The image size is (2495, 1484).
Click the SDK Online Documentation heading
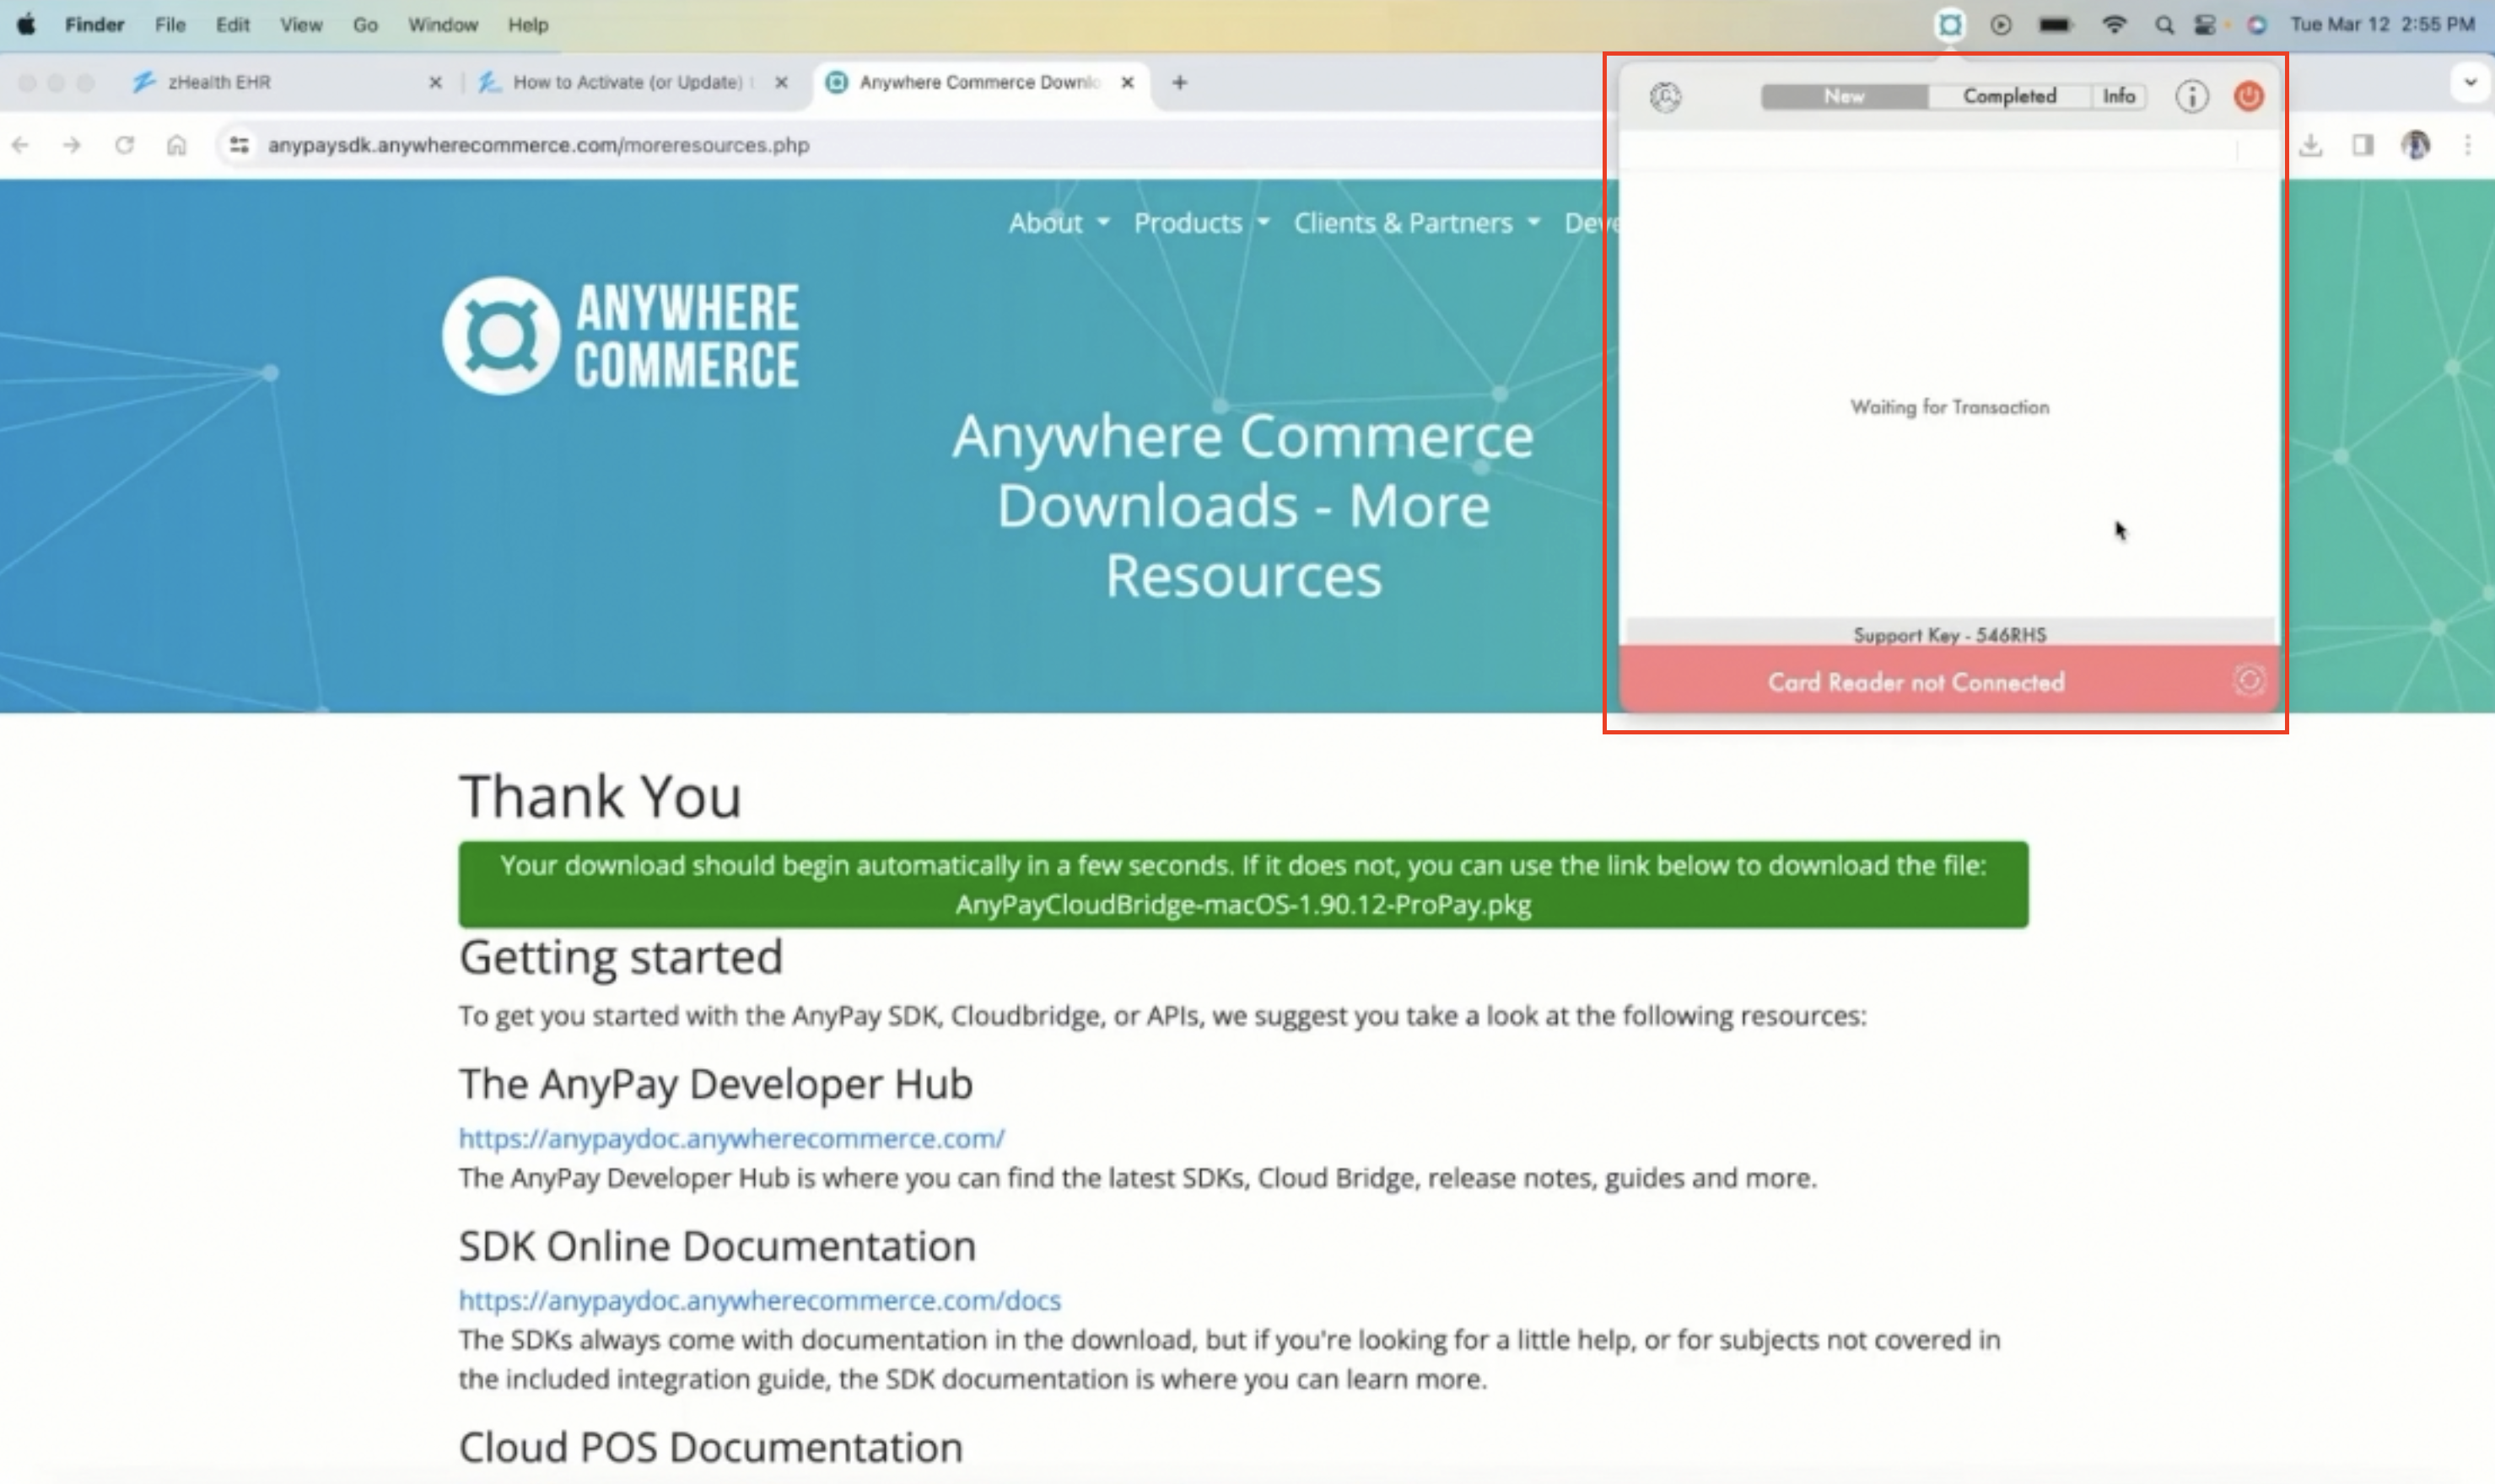(717, 1246)
